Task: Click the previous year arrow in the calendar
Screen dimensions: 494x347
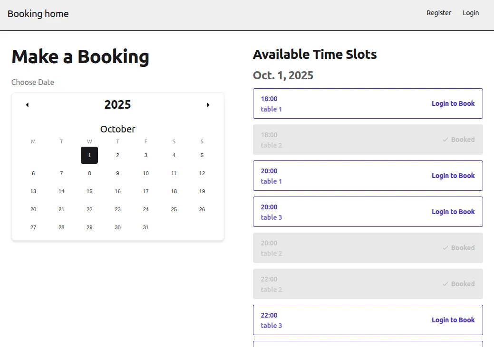Action: pyautogui.click(x=27, y=104)
